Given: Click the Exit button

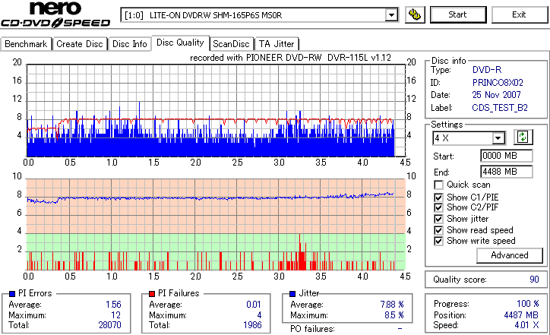Looking at the screenshot, I should pos(519,14).
